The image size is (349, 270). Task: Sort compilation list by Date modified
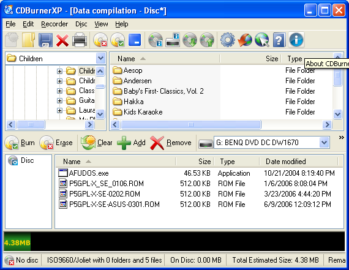tap(298, 162)
